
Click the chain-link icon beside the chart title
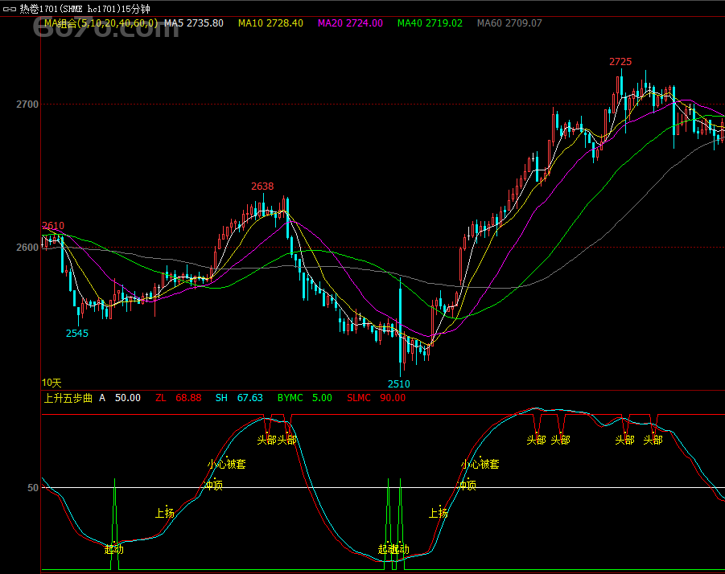click(x=10, y=9)
